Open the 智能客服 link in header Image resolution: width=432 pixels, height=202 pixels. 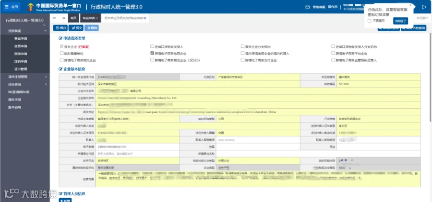(319, 7)
